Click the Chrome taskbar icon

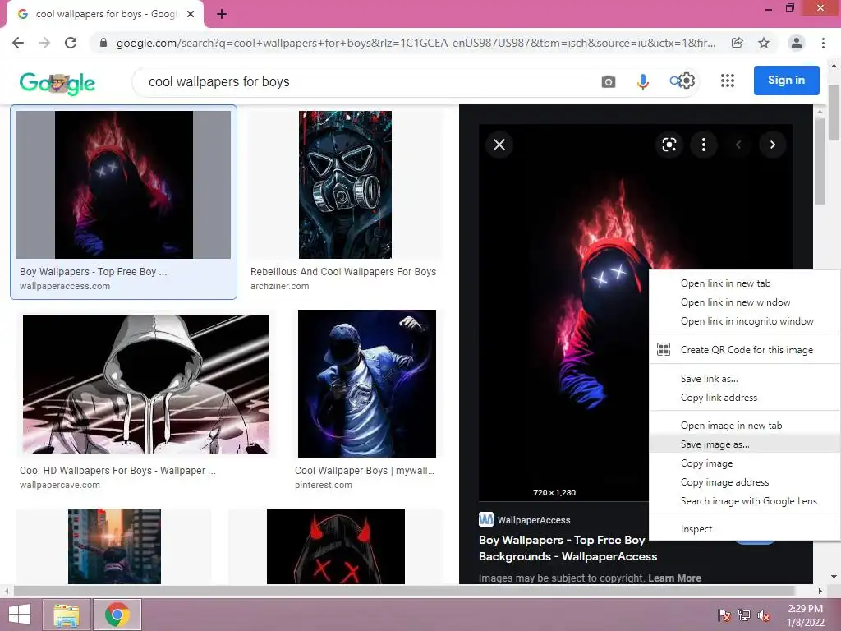click(117, 615)
